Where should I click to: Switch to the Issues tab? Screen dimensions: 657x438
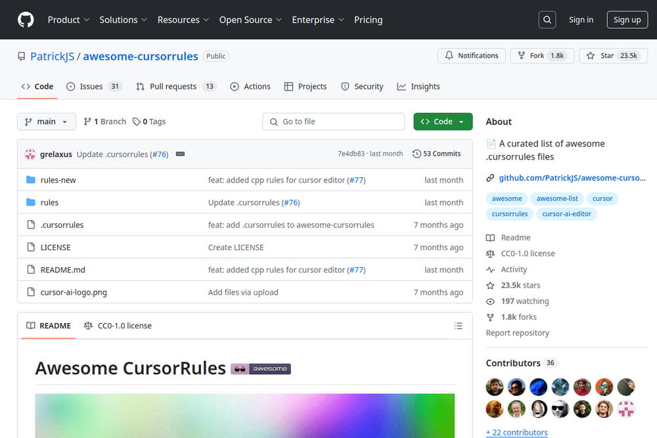pos(94,86)
